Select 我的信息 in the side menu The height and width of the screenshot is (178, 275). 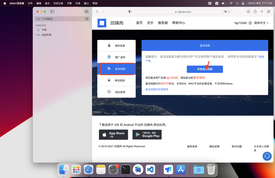click(x=117, y=46)
